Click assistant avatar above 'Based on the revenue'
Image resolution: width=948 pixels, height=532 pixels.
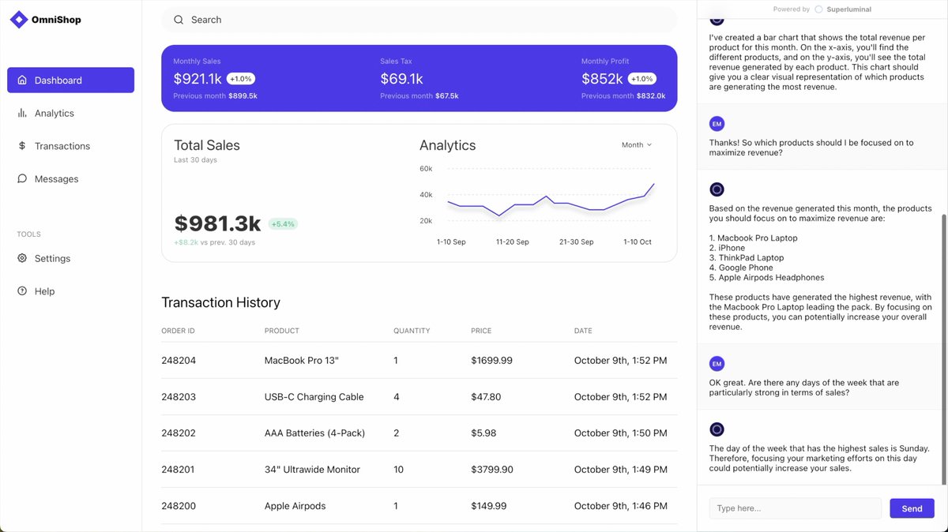pos(717,189)
